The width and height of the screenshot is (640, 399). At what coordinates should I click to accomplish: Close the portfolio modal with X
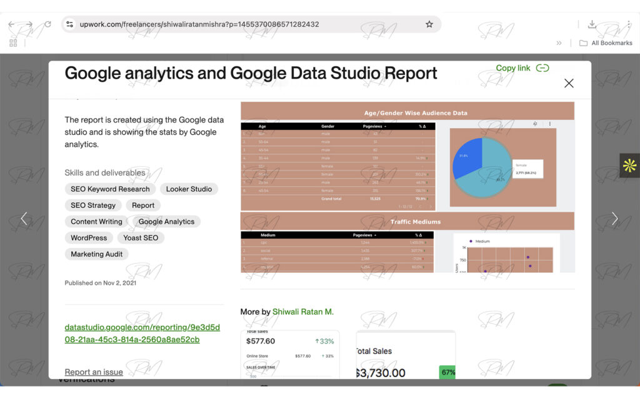click(x=569, y=83)
